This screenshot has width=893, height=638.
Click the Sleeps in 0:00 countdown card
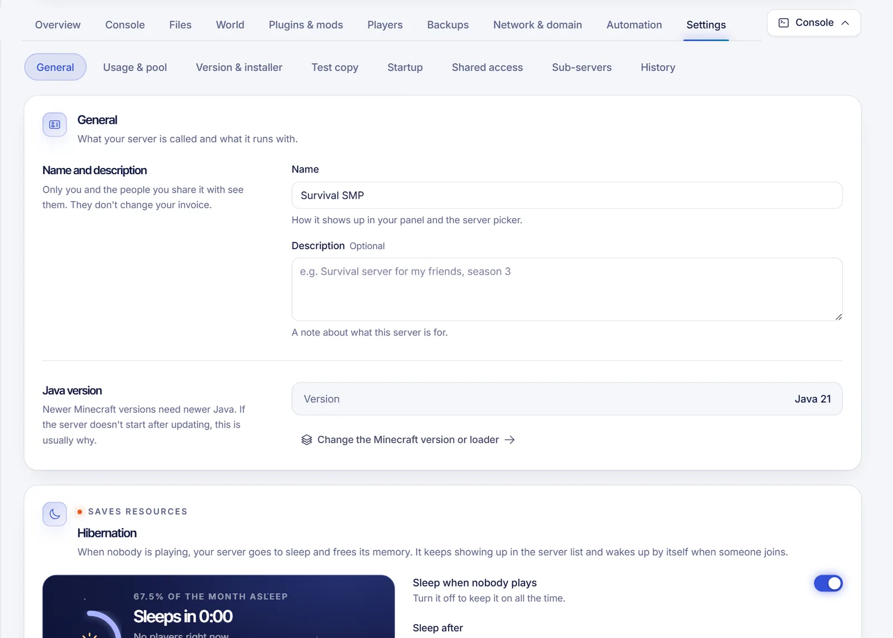pyautogui.click(x=219, y=607)
